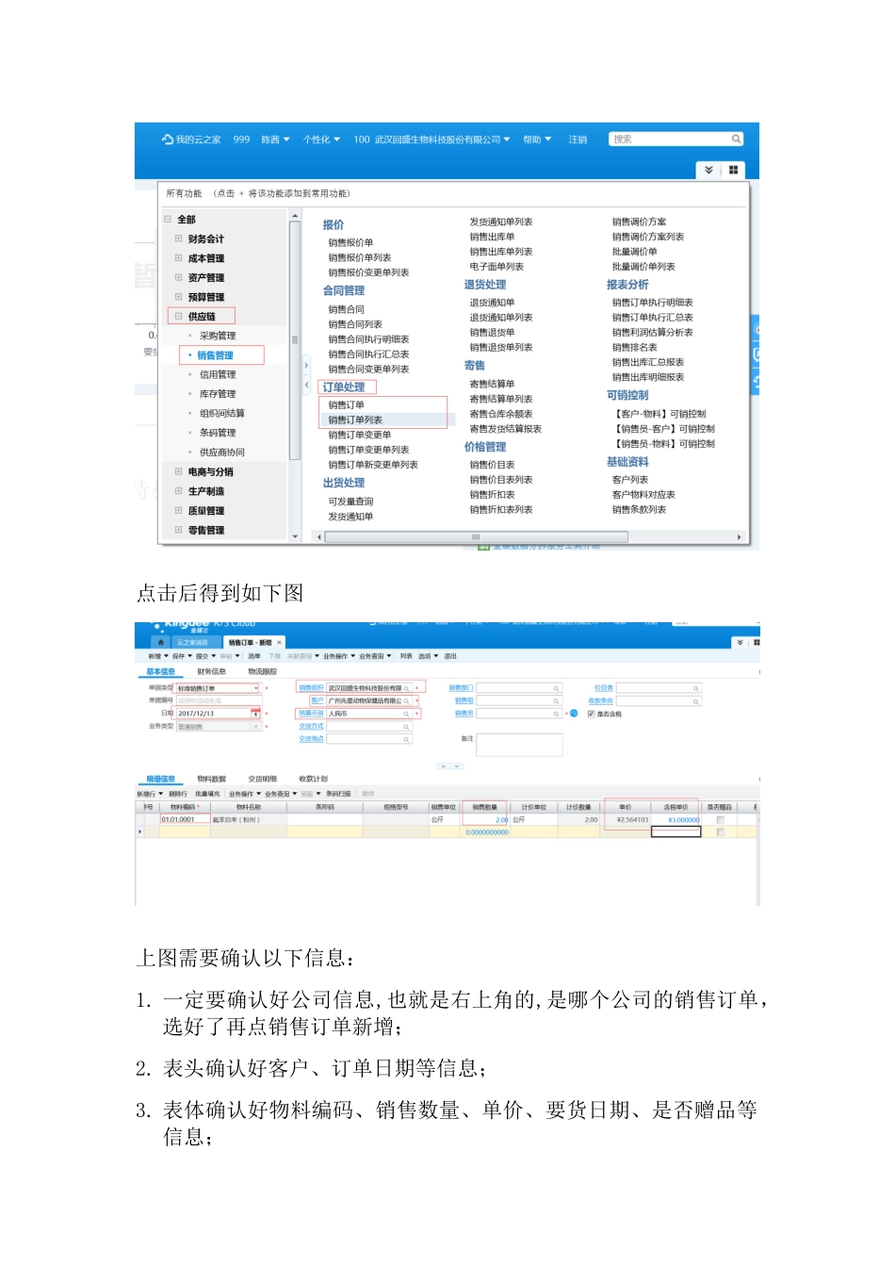
Task: Click the 日期 calendar picker icon
Action: [255, 714]
